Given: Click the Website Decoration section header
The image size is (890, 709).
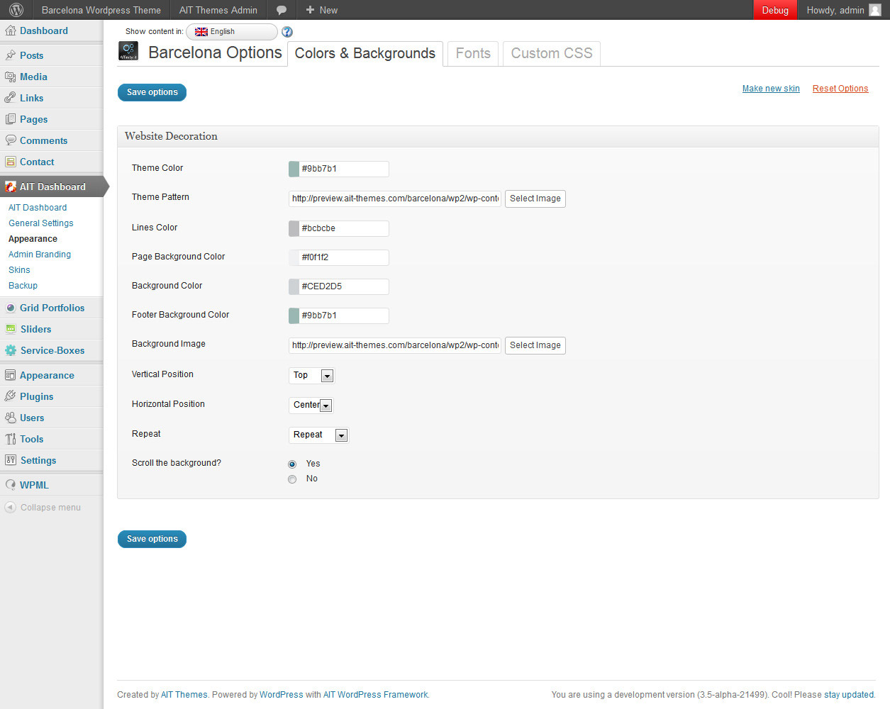Looking at the screenshot, I should click(x=498, y=137).
